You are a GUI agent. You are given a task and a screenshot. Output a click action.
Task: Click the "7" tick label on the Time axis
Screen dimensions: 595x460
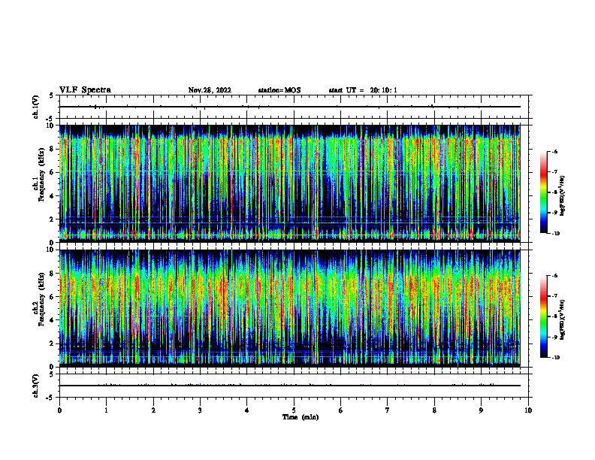click(388, 410)
